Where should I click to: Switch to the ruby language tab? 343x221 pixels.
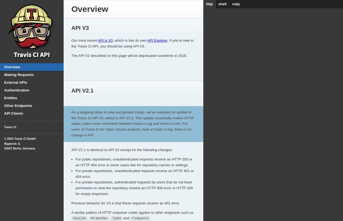tap(236, 4)
